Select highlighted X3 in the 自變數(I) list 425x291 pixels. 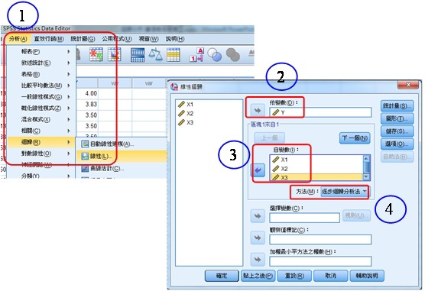click(316, 177)
